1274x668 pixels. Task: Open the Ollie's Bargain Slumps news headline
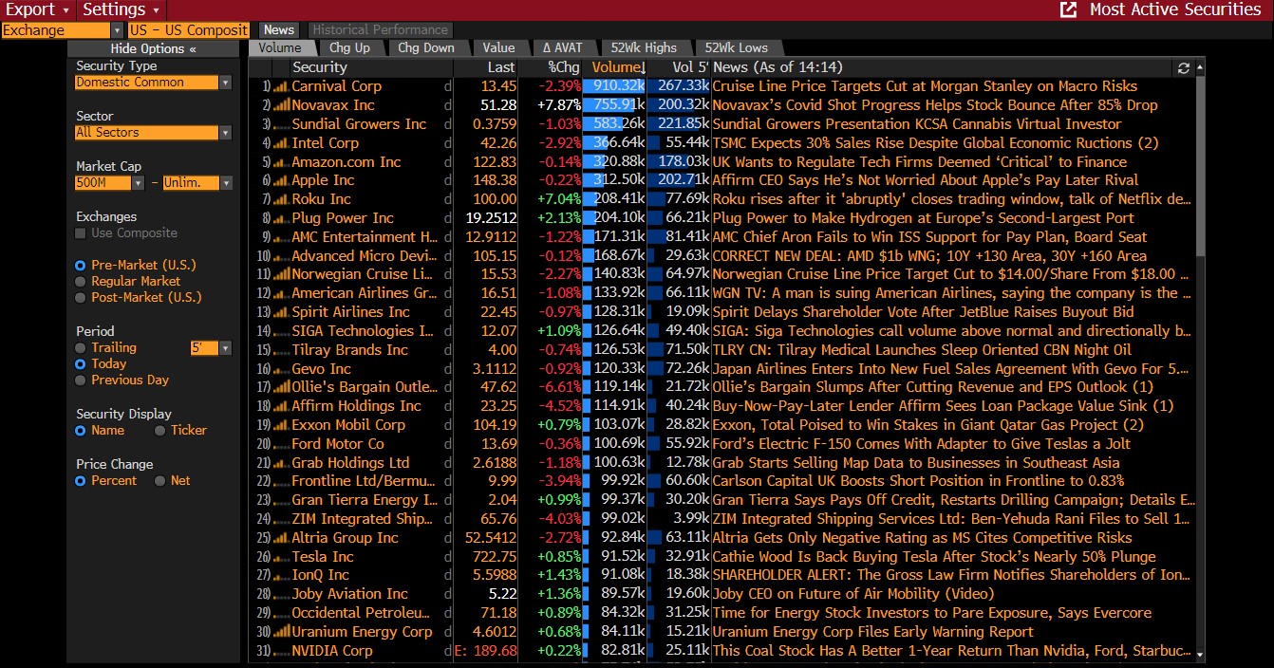(x=932, y=387)
